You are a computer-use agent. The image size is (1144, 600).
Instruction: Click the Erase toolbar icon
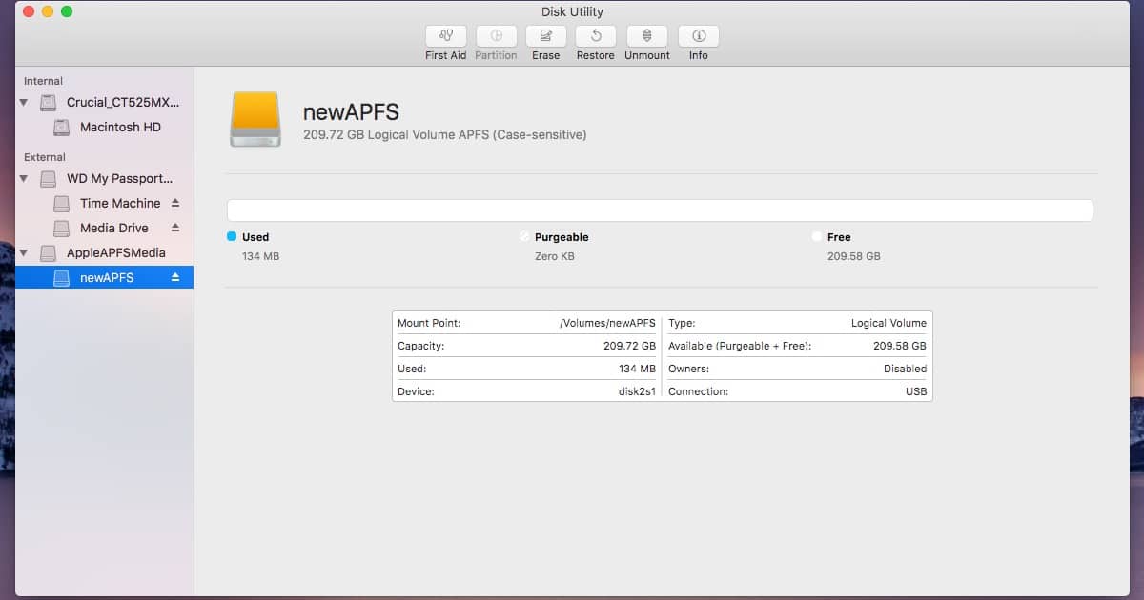(x=545, y=36)
